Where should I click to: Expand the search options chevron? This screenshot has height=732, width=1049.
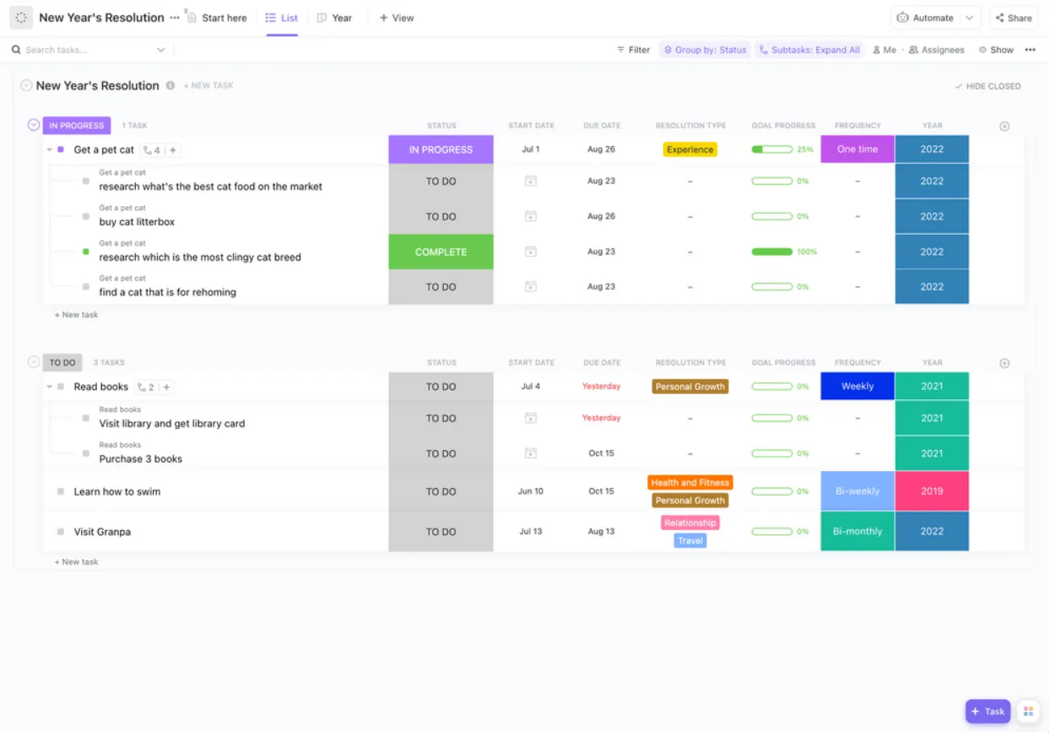point(161,50)
